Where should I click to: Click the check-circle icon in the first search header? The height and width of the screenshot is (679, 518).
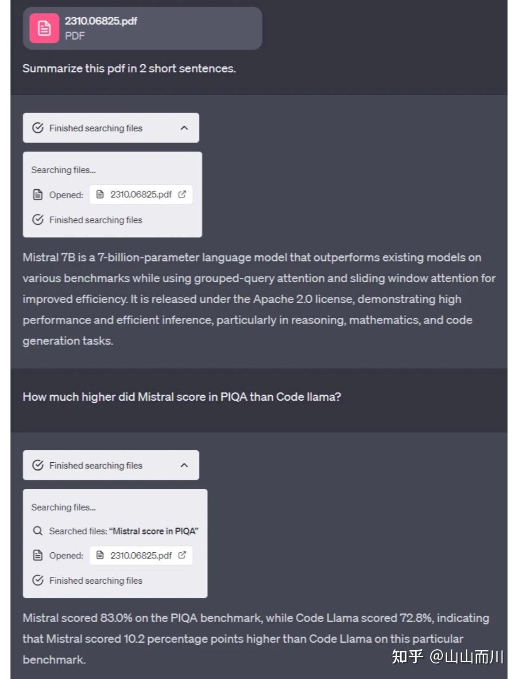click(38, 128)
